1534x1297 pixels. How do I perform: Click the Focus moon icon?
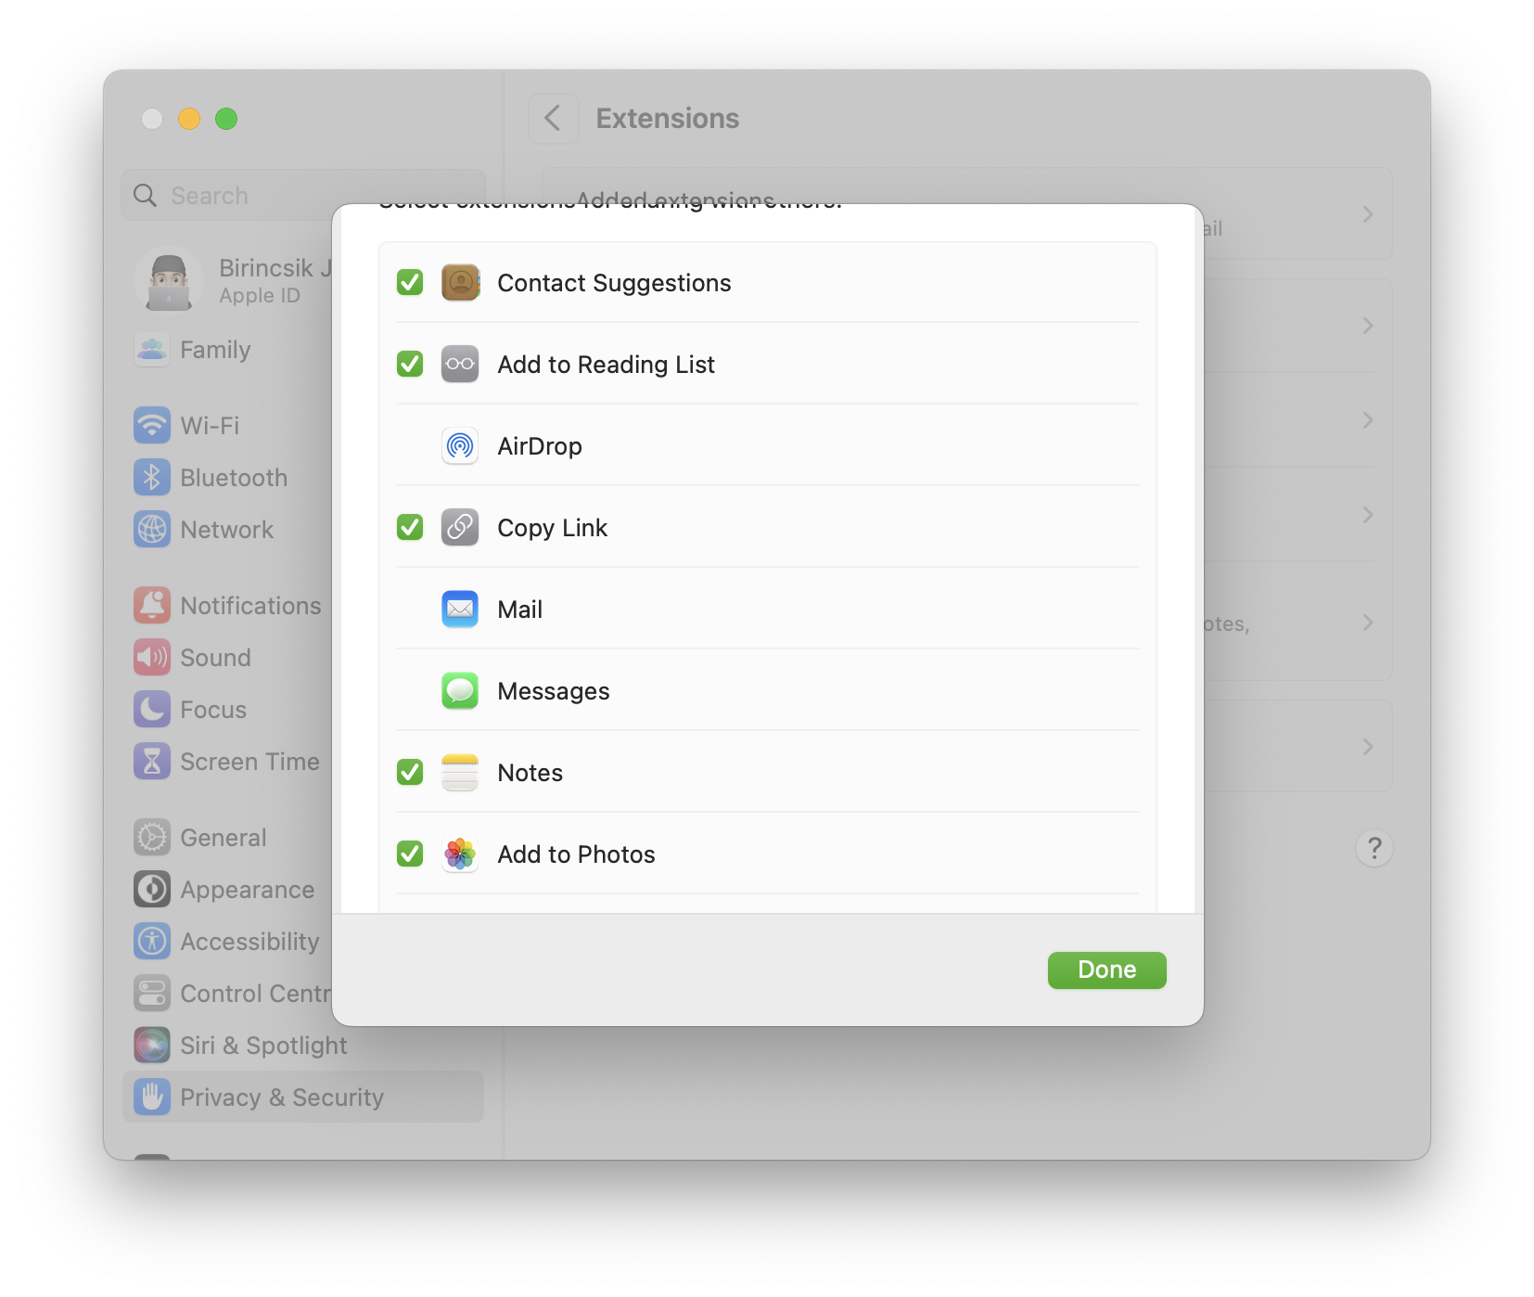[x=152, y=710]
